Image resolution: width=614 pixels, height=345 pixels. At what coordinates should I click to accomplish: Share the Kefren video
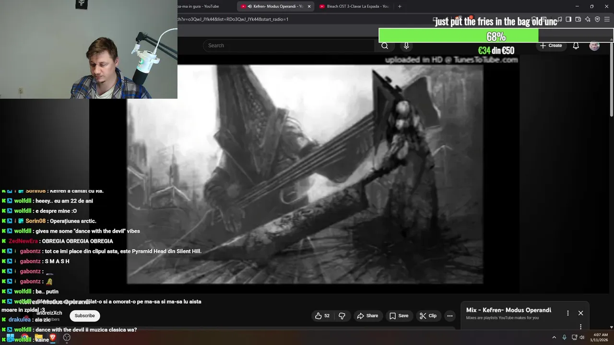pos(367,316)
